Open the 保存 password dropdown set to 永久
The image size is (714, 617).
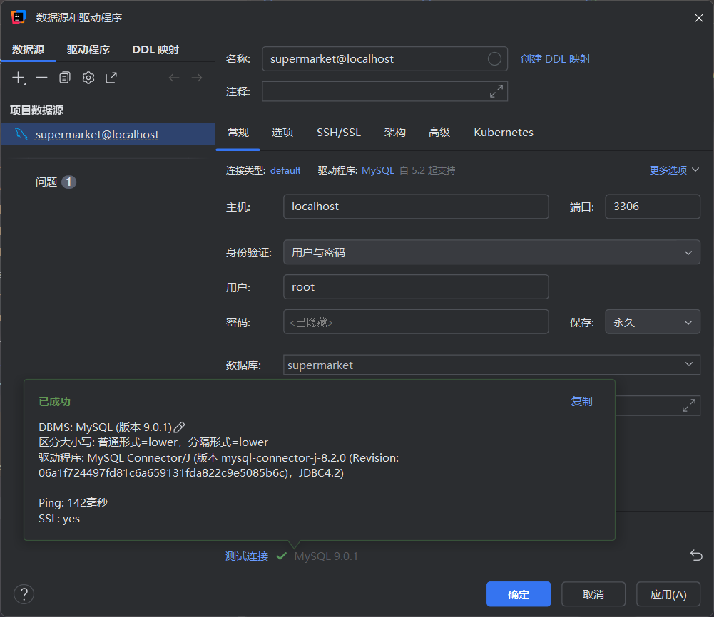click(x=653, y=322)
